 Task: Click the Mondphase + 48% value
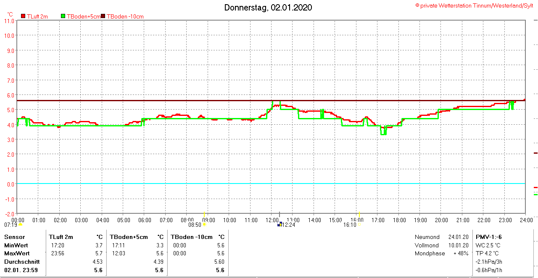461,253
